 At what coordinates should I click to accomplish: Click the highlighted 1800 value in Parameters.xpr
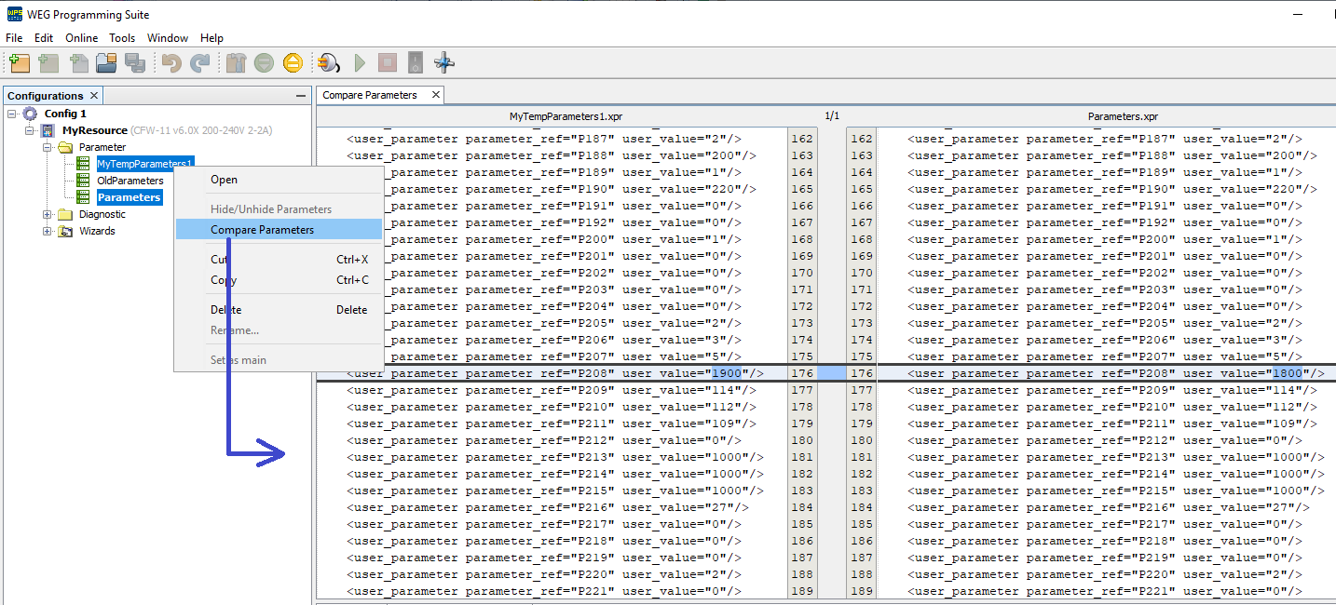click(1286, 373)
